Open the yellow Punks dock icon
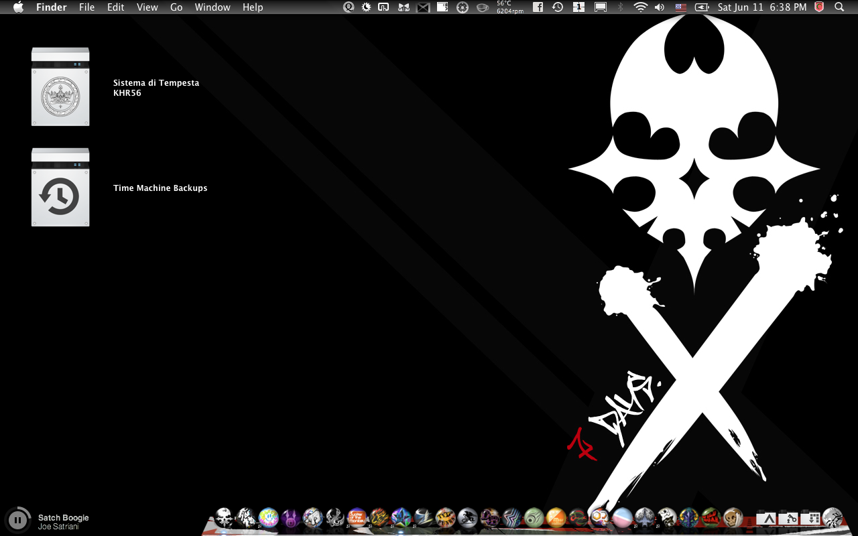This screenshot has height=536, width=858. (445, 517)
